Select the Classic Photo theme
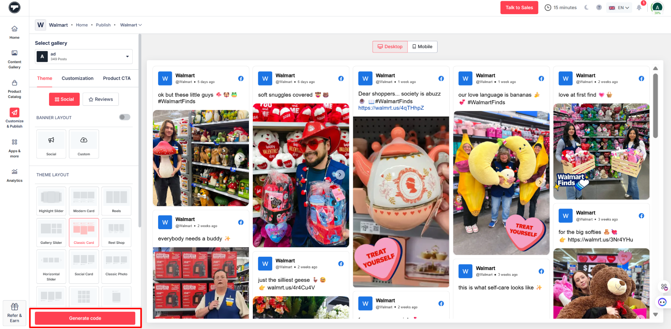 click(116, 267)
